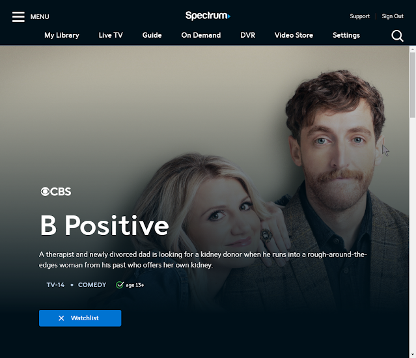Switch to Live TV
Image resolution: width=416 pixels, height=358 pixels.
pyautogui.click(x=111, y=35)
